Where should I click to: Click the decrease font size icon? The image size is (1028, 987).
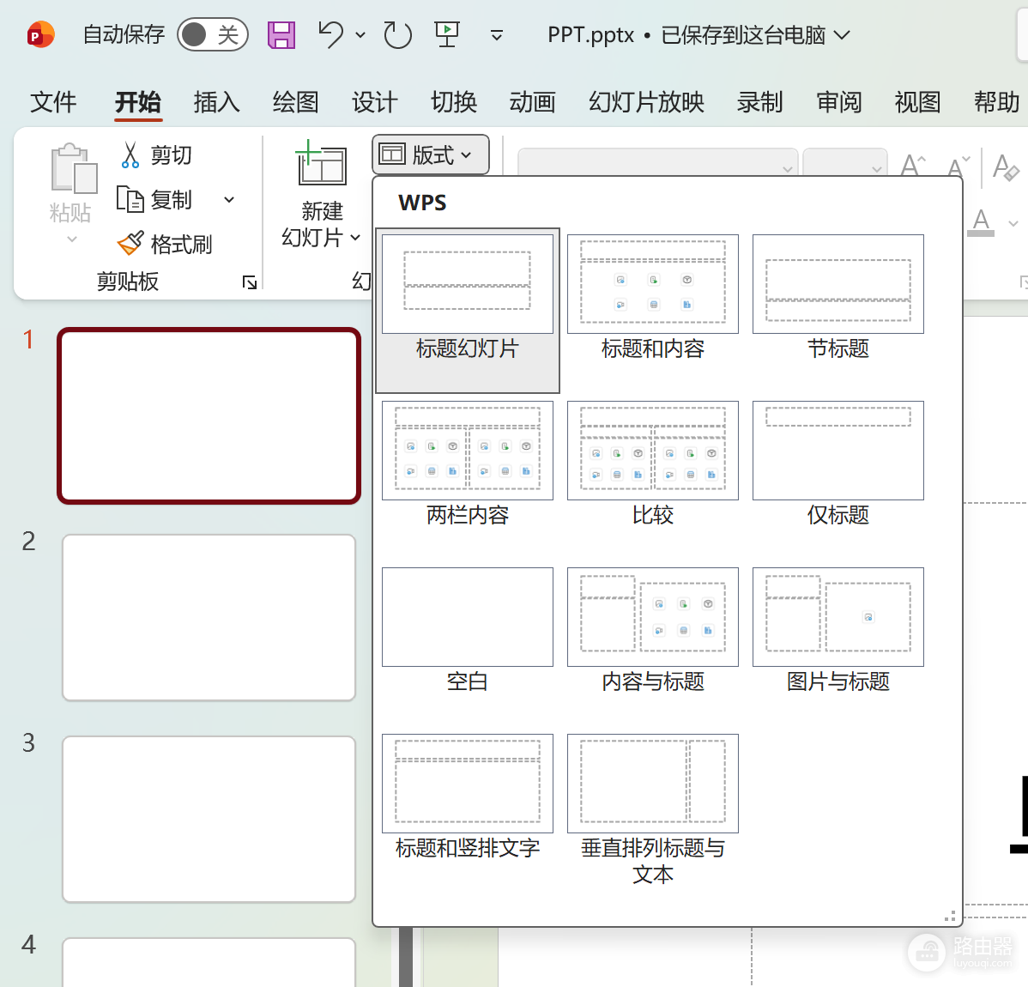pyautogui.click(x=958, y=166)
